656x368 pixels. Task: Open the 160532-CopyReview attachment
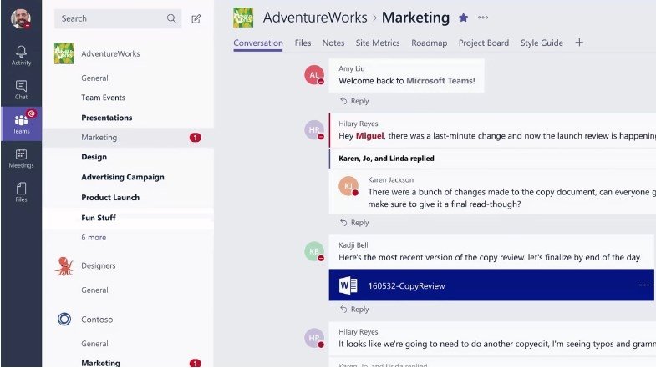click(x=491, y=285)
